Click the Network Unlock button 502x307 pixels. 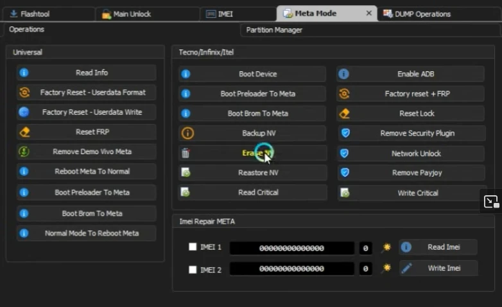(411, 153)
